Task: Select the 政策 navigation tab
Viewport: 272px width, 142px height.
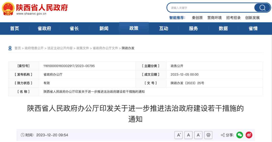Action: pos(134,28)
